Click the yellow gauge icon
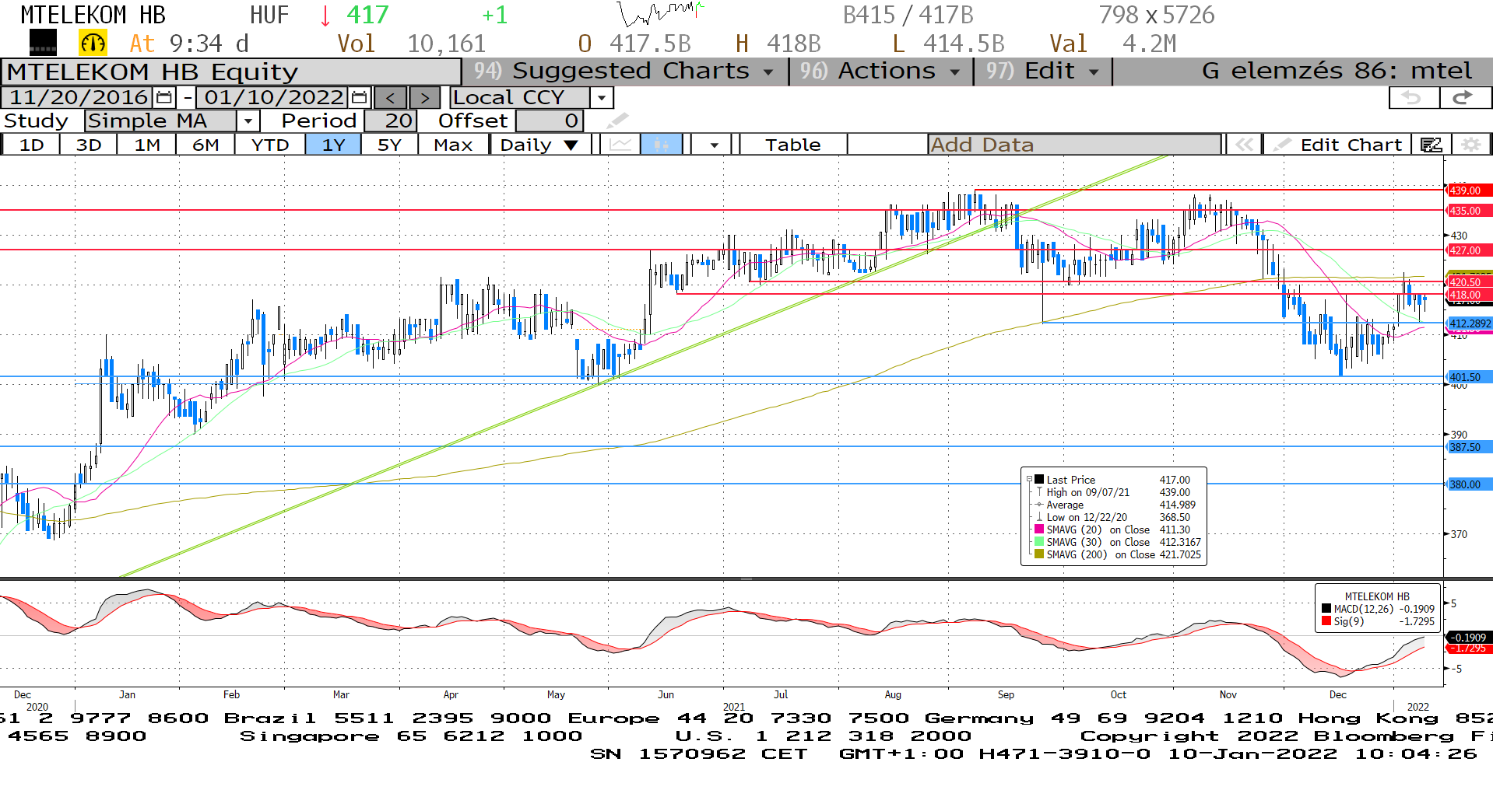The width and height of the screenshot is (1493, 797). [x=93, y=43]
